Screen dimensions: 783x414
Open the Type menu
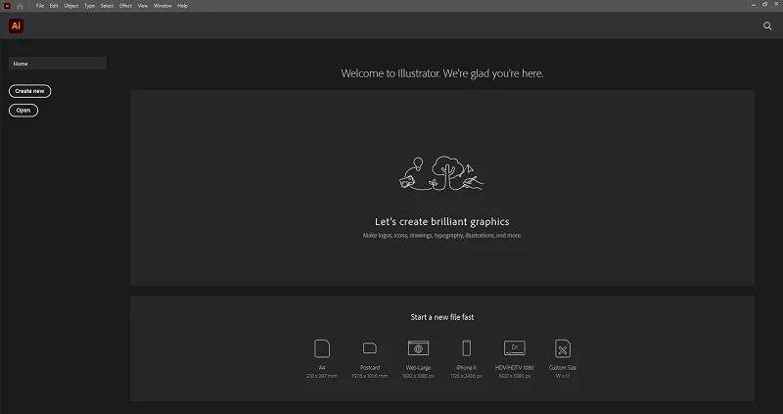point(89,6)
